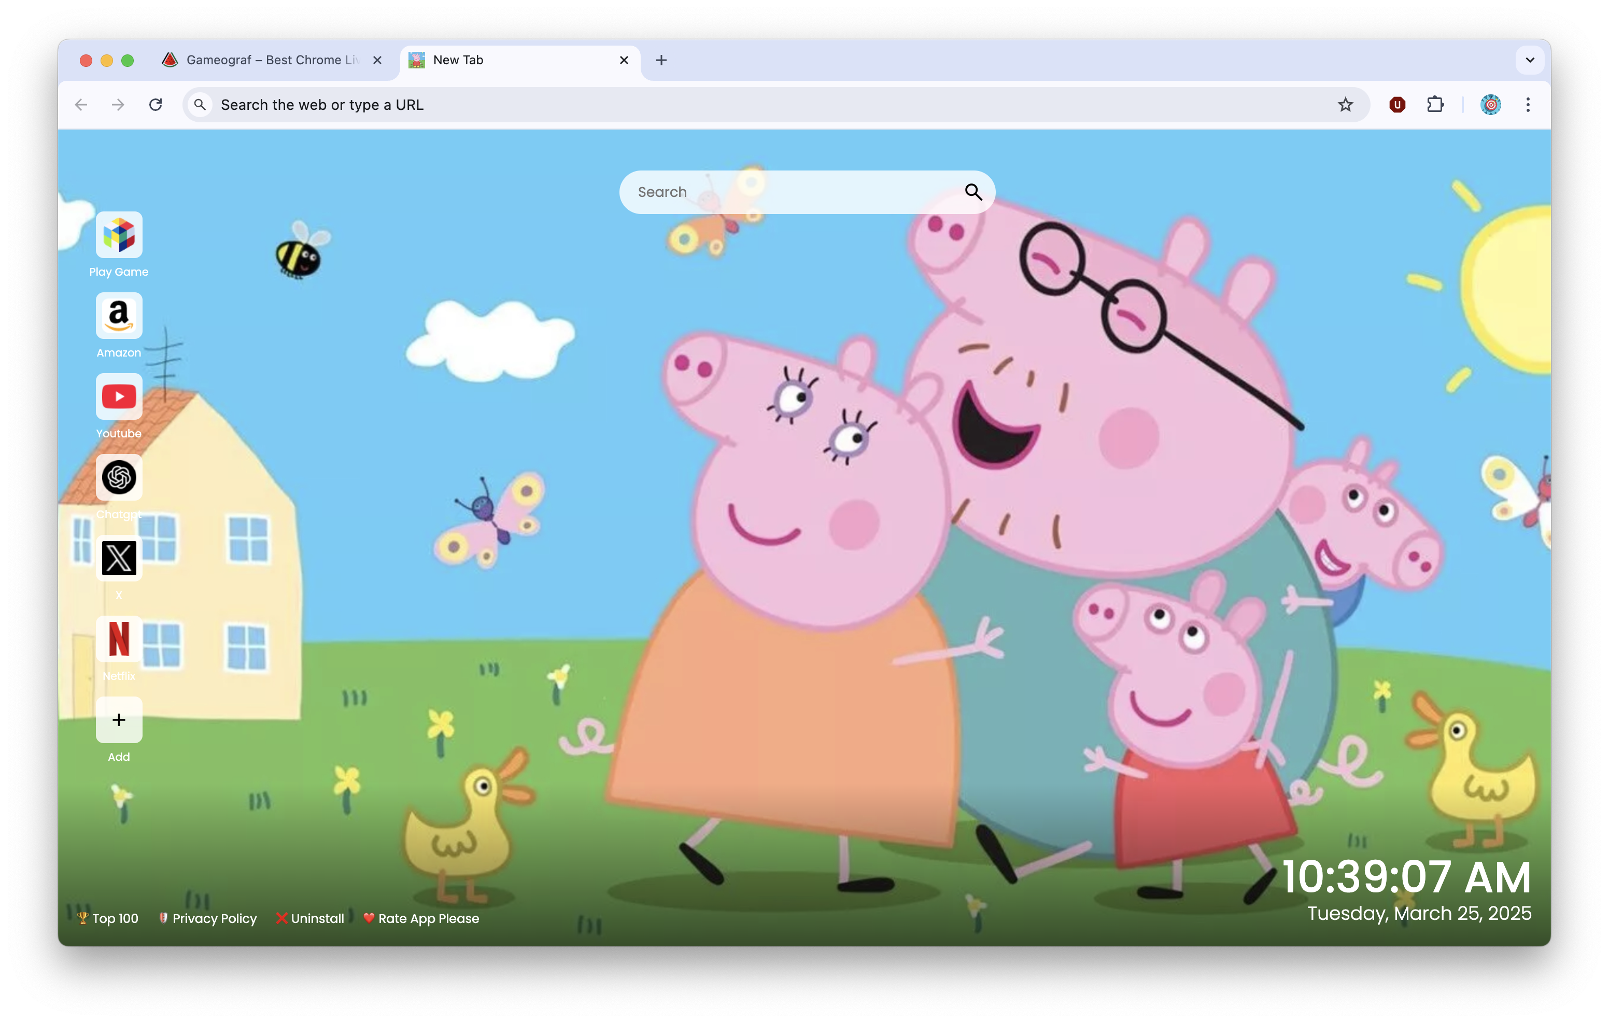
Task: Open Chrome three-dot menu
Action: coord(1528,105)
